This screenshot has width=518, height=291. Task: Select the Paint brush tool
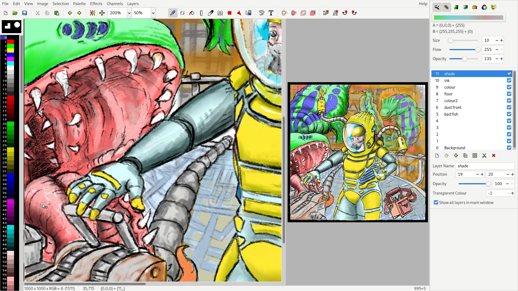coord(173,13)
